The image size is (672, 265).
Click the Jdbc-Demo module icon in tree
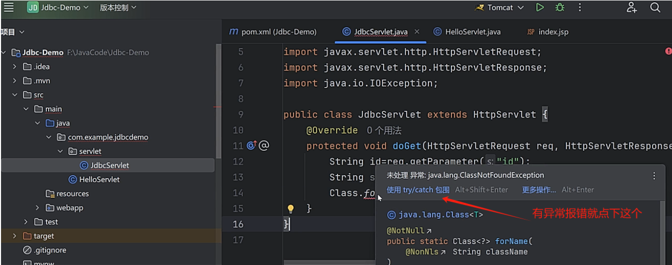click(16, 53)
